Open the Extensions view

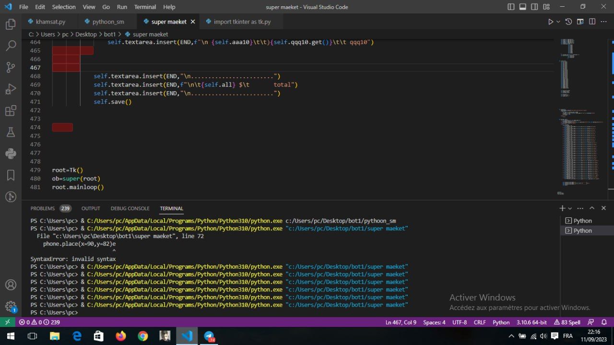click(11, 111)
